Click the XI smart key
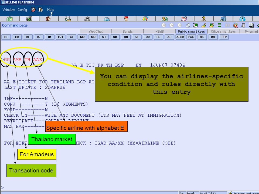This screenshot has height=194, width=259. (x=71, y=37)
